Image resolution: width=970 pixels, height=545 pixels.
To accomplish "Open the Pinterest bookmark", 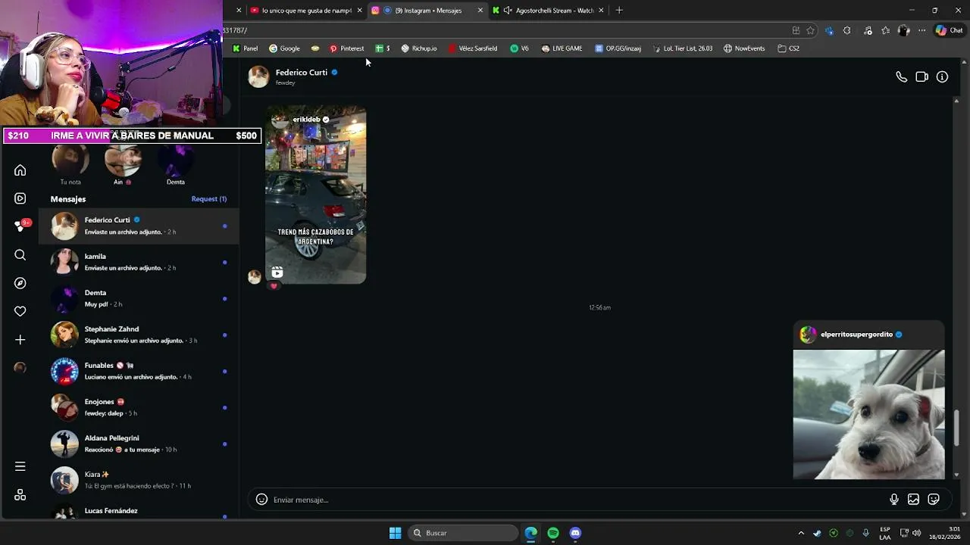I will click(346, 48).
